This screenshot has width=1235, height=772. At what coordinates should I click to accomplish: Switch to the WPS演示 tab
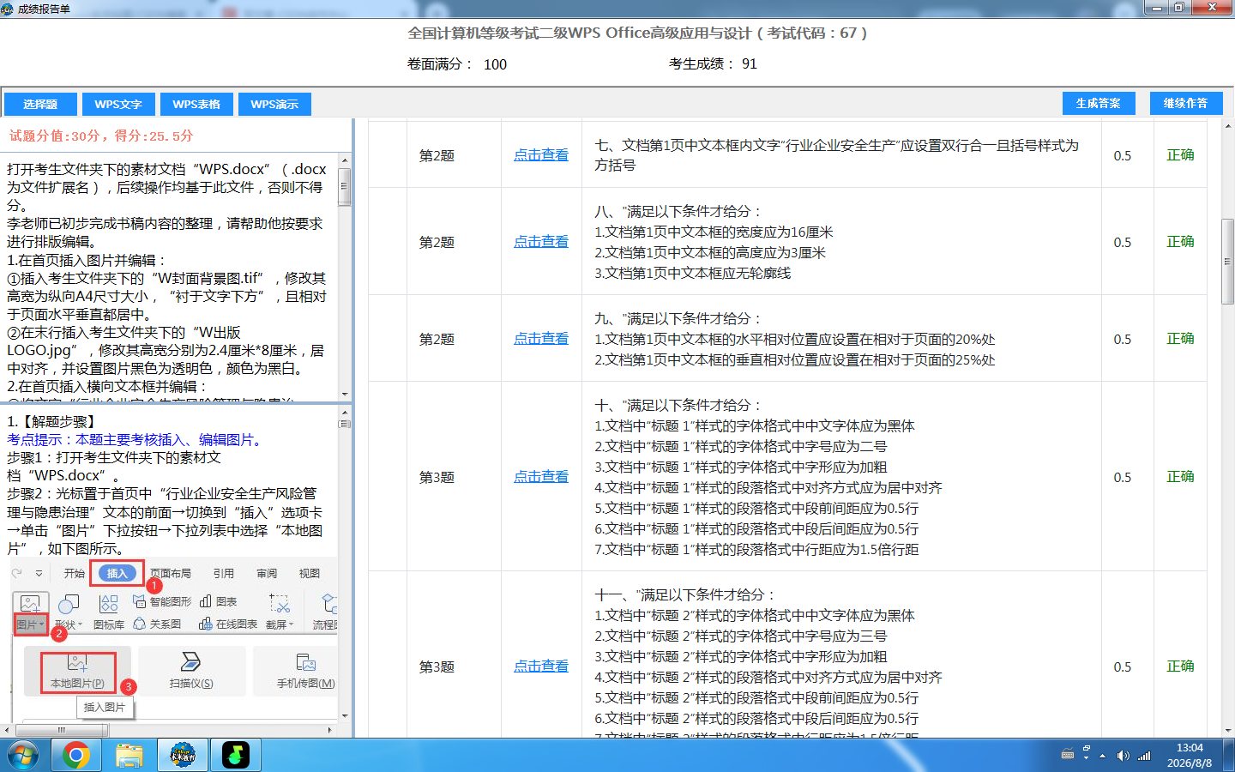[x=274, y=104]
